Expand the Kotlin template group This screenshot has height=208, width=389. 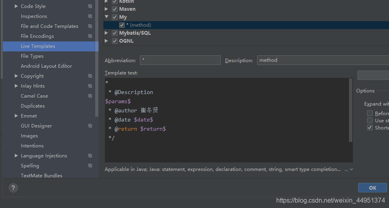[x=106, y=2]
